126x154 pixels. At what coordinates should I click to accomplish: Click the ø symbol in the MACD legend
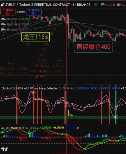point(78,127)
